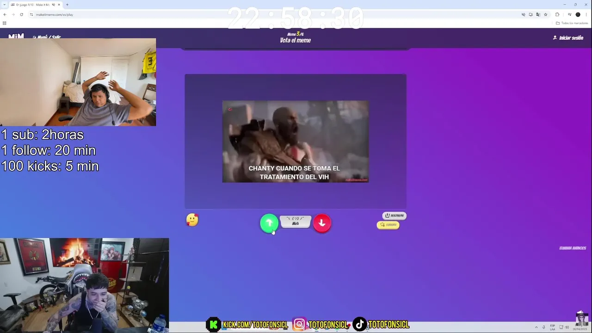
Task: Download the meme via Descargar button
Action: pyautogui.click(x=394, y=216)
